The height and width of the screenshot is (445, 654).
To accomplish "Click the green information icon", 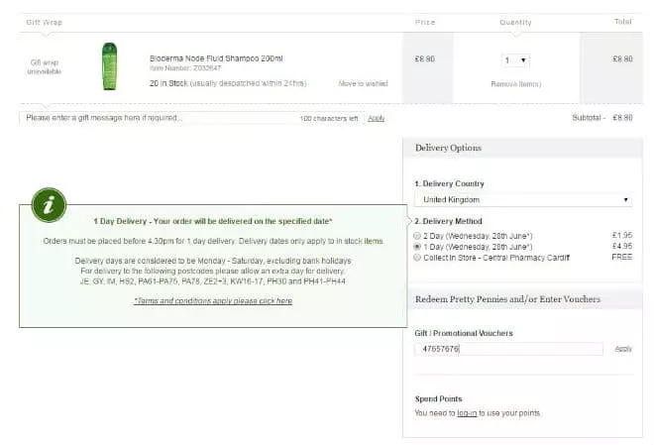I will click(50, 204).
